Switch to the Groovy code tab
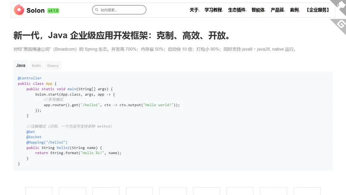 pos(53,65)
